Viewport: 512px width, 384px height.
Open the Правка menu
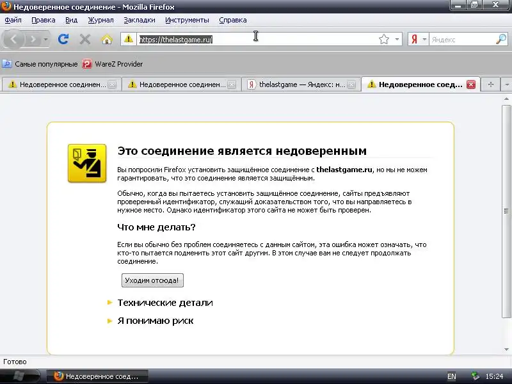[x=44, y=20]
